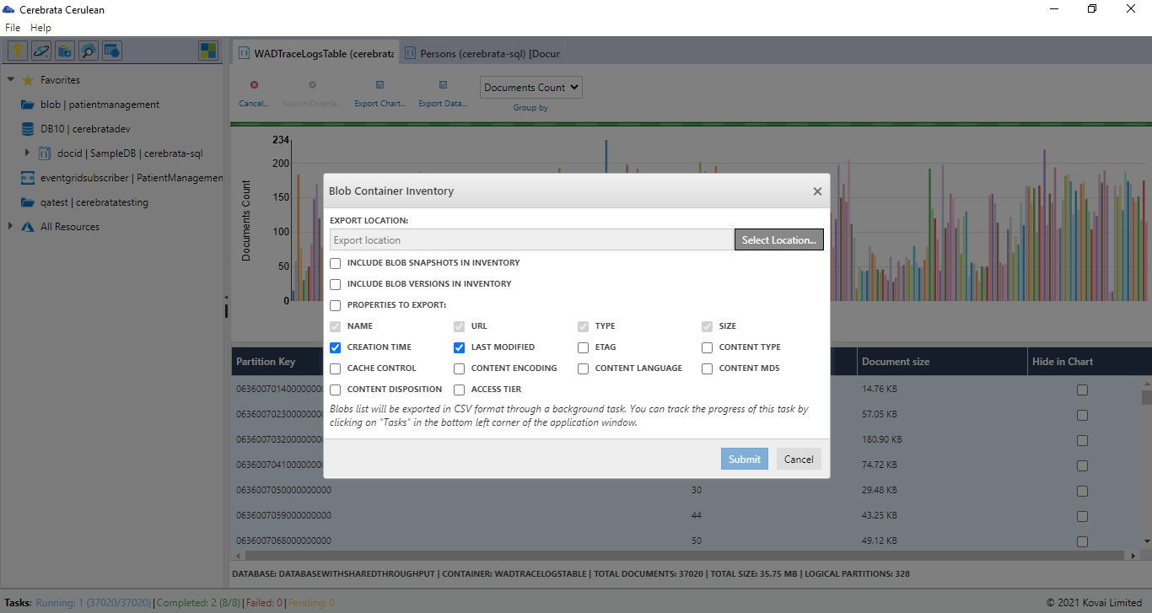Screen dimensions: 1152x613
Task: Check the Content Language property checkbox
Action: tap(584, 368)
